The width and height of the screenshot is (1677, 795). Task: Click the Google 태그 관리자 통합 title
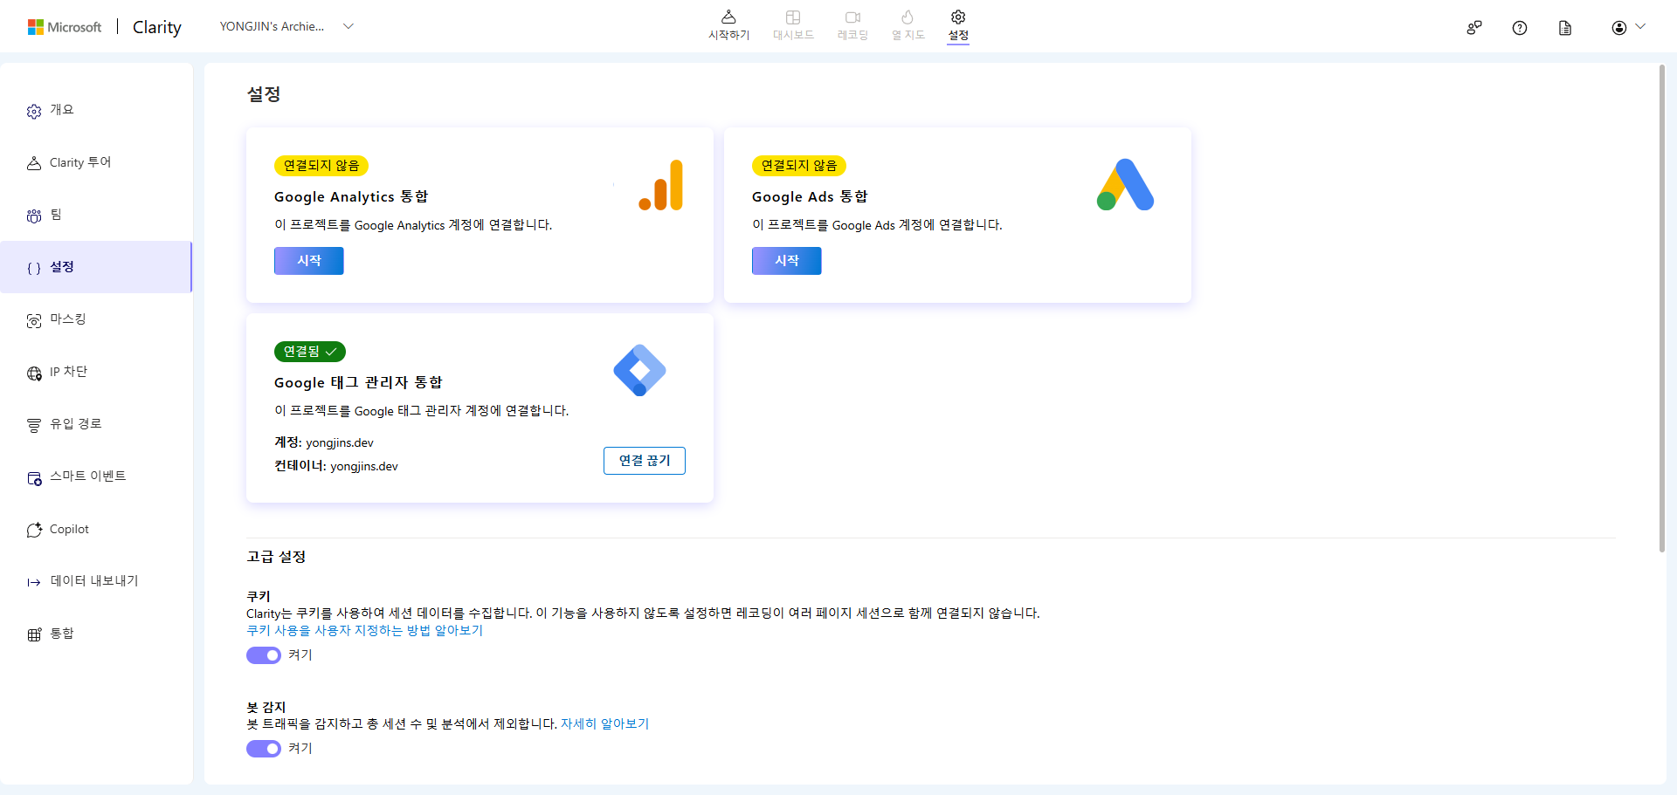tap(358, 383)
